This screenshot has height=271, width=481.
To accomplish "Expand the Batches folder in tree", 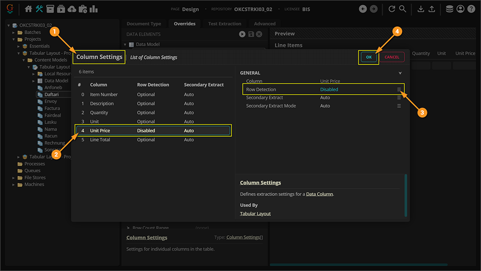I will 14,32.
